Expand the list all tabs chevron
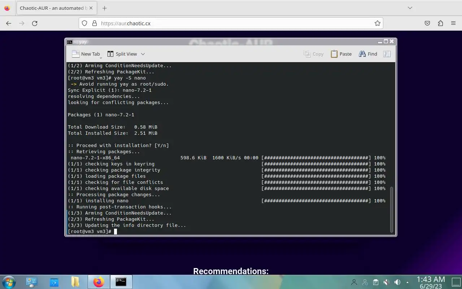 point(410,8)
